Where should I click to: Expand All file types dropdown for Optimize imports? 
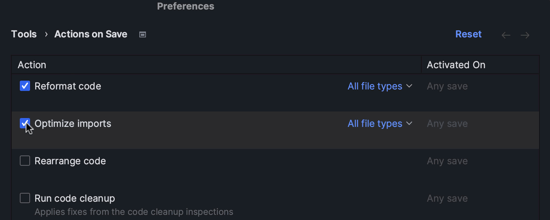pos(380,124)
